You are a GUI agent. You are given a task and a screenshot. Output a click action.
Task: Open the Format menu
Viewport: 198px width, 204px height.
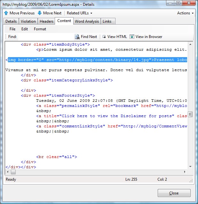40,29
